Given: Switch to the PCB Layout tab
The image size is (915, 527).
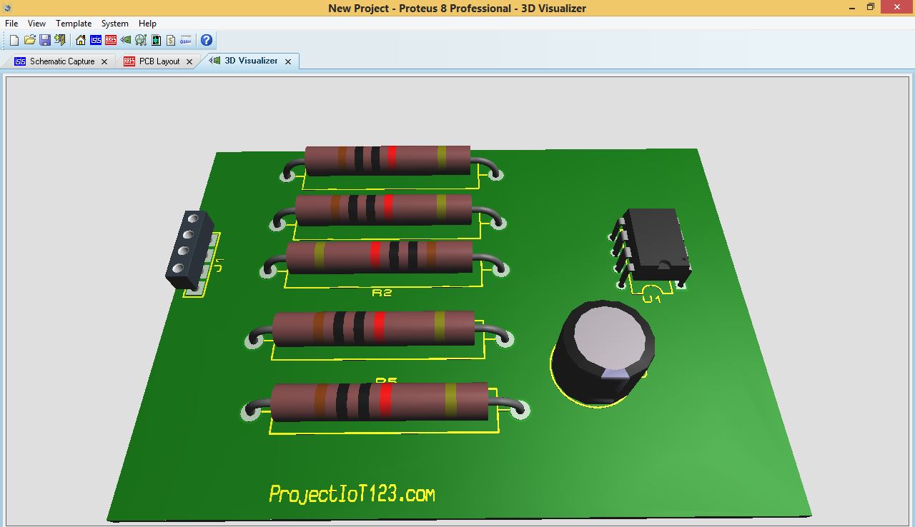Looking at the screenshot, I should 159,61.
